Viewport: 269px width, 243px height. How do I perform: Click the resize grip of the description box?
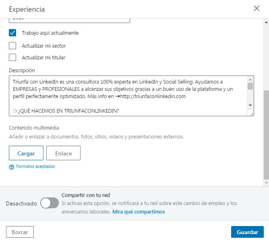pyautogui.click(x=251, y=113)
